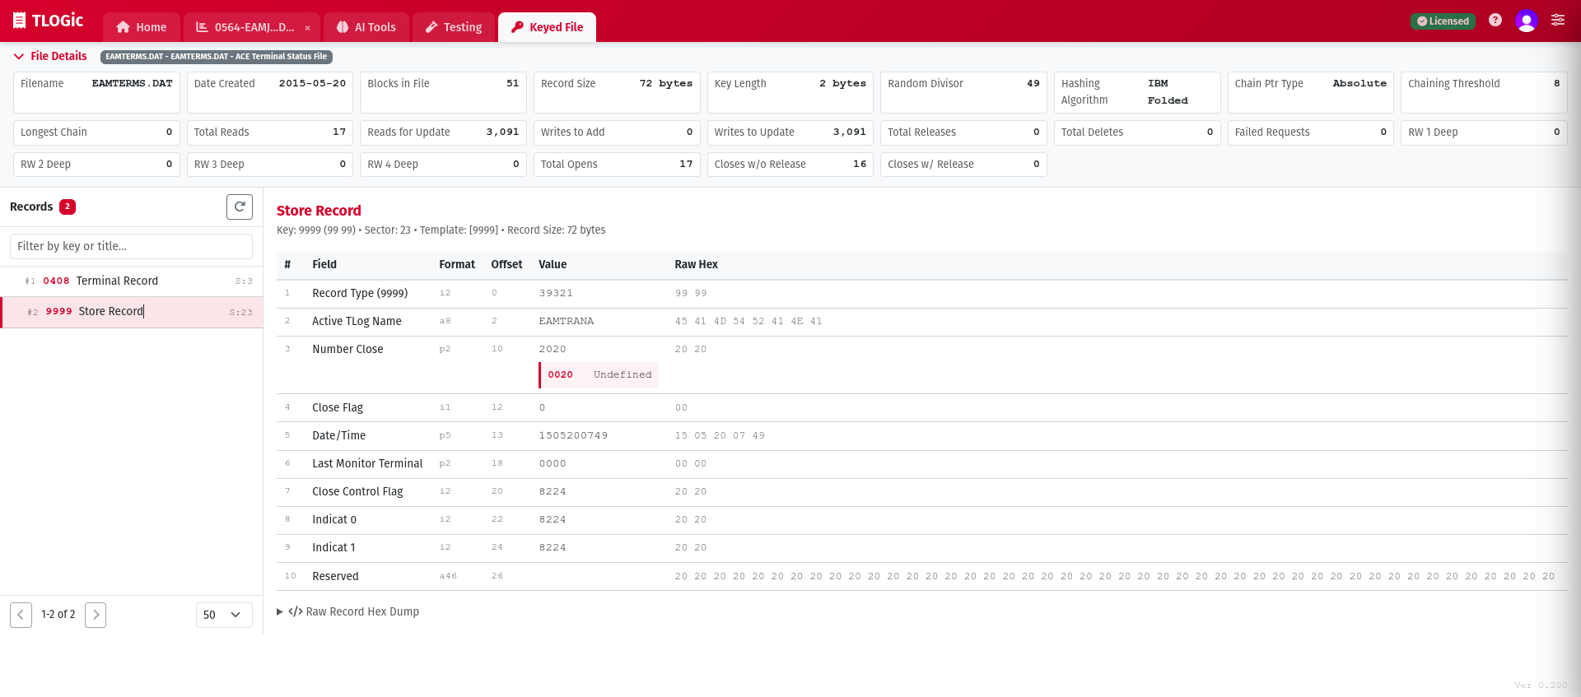Viewport: 1581px width, 697px height.
Task: Click the Store Record heading
Action: pyautogui.click(x=319, y=211)
